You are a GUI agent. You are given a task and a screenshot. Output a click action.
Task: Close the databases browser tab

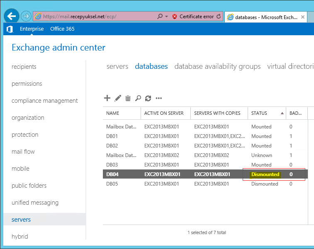pyautogui.click(x=303, y=17)
